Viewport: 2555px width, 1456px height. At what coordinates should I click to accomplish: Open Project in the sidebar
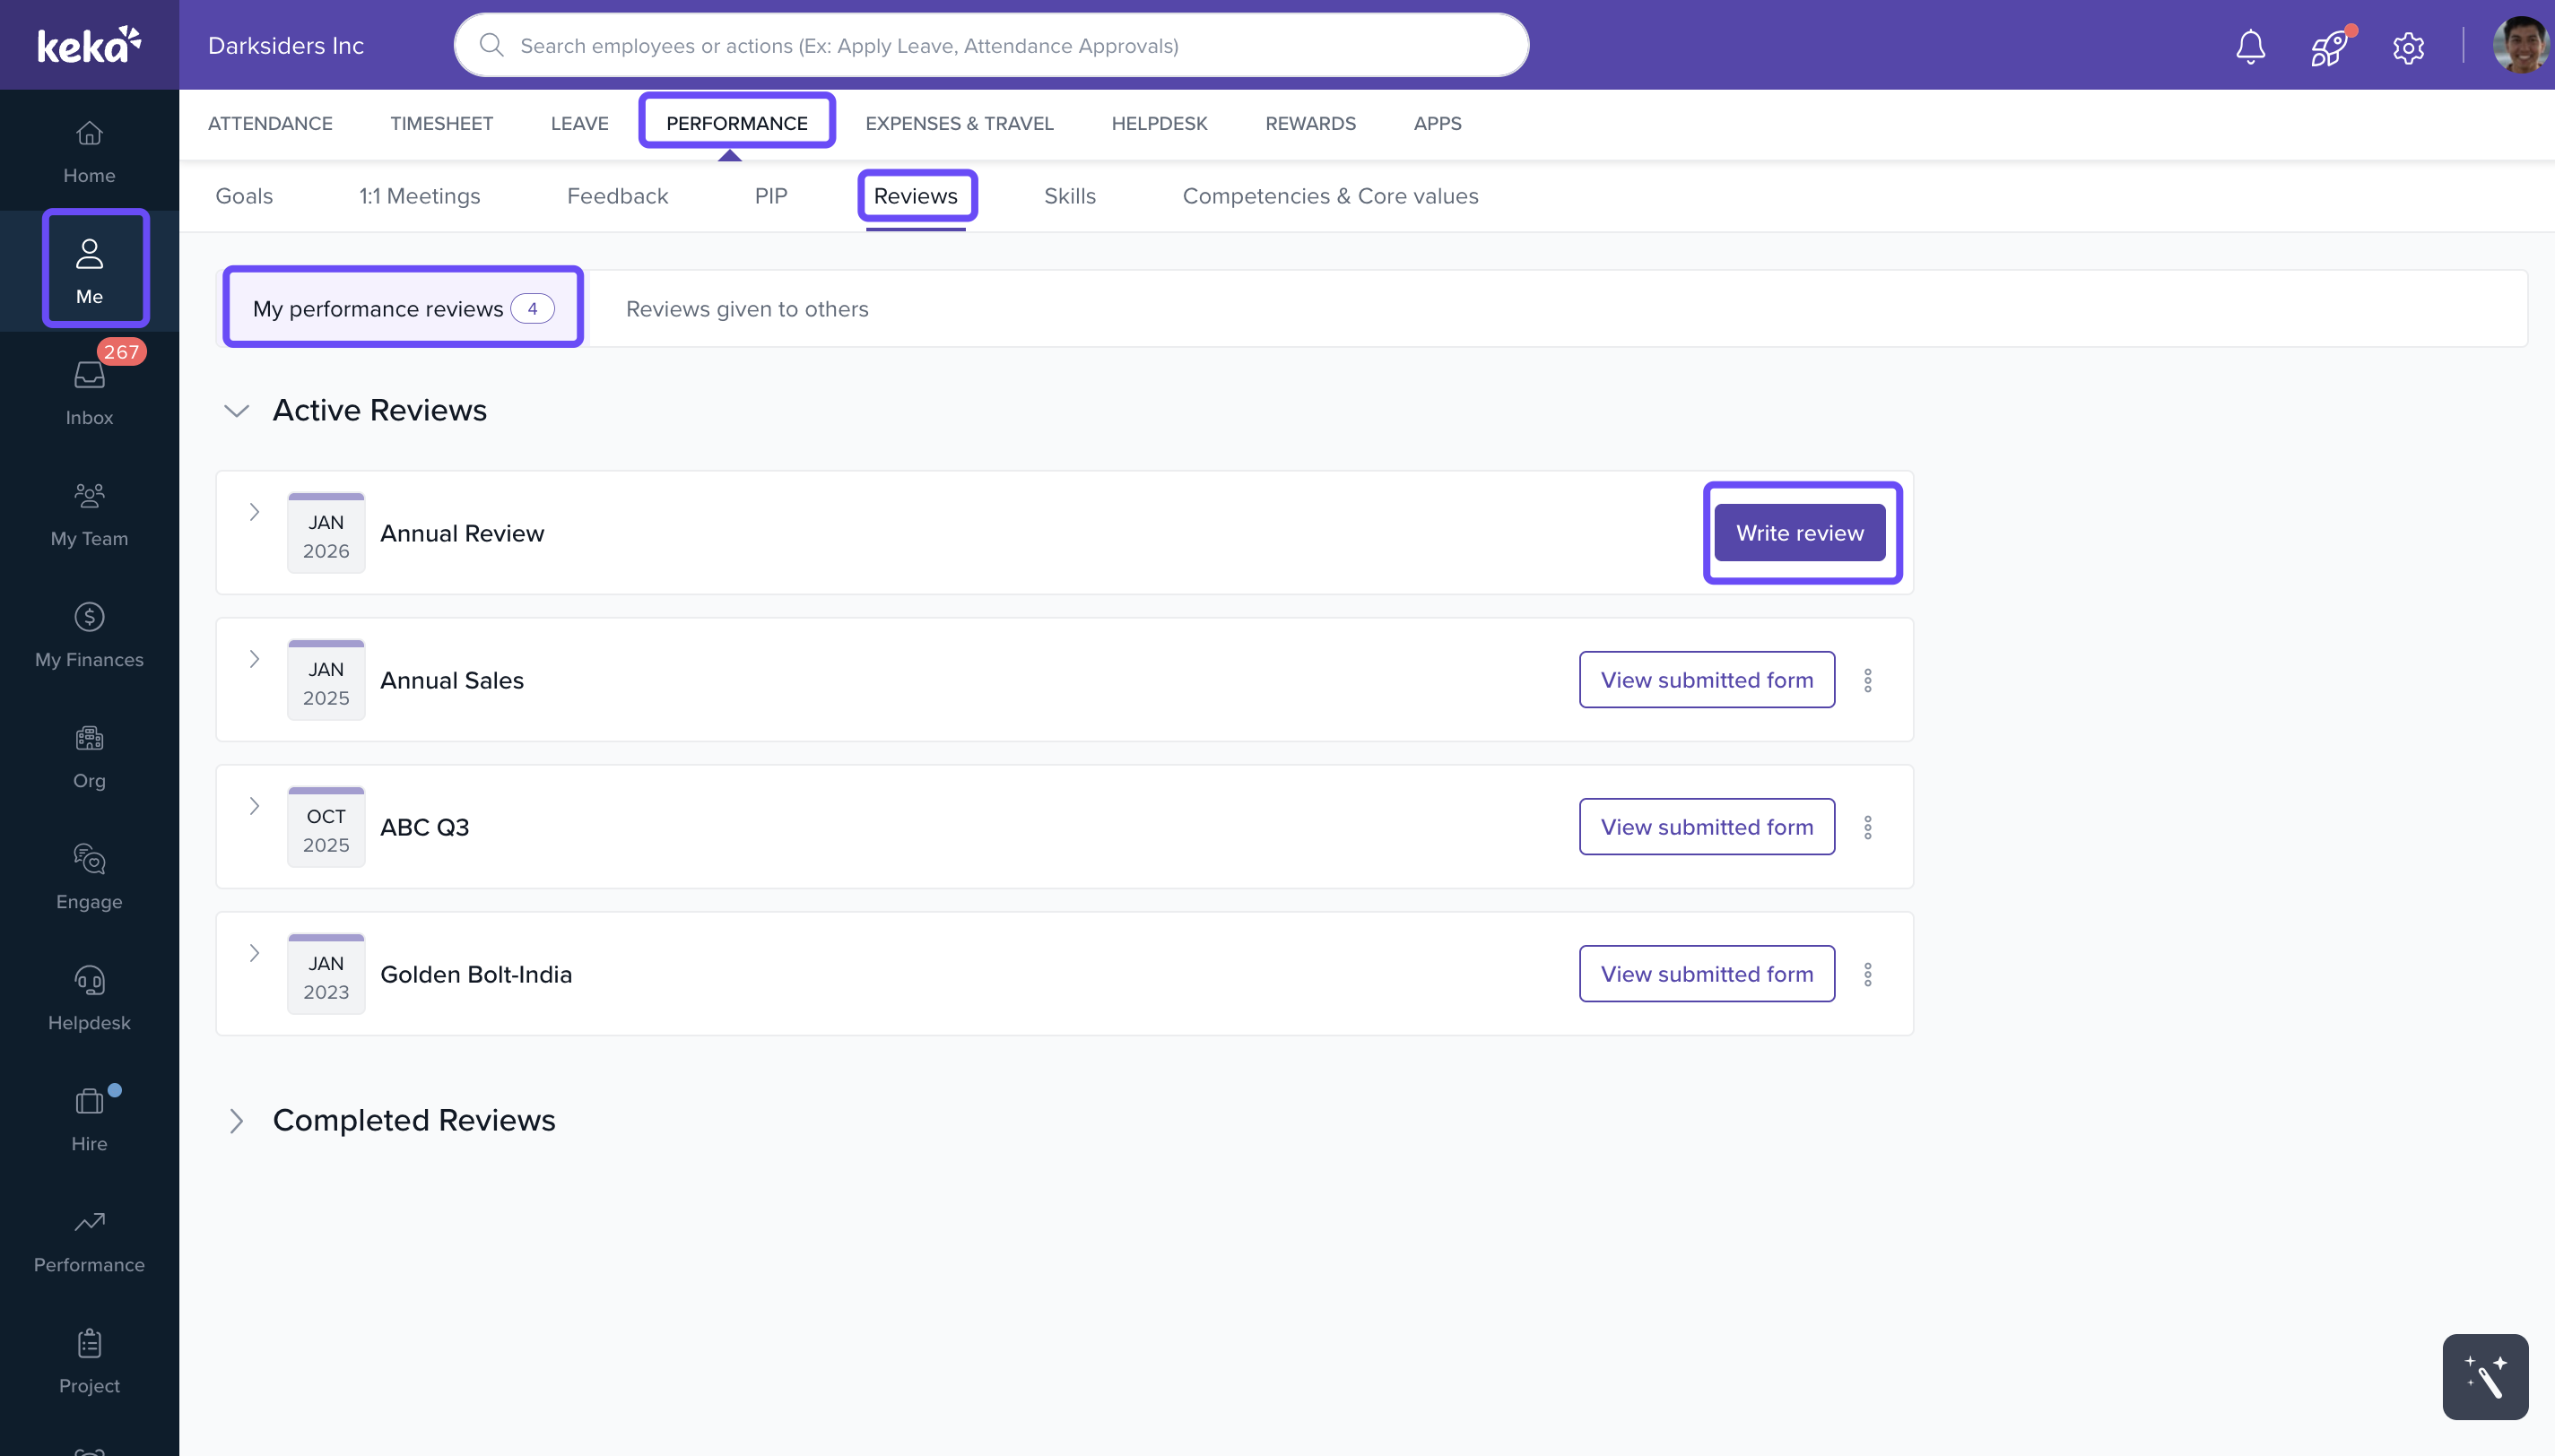coord(89,1362)
